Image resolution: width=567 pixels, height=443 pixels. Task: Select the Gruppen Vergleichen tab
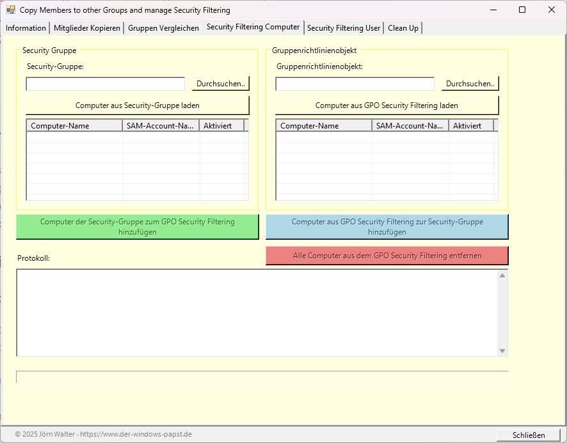163,28
